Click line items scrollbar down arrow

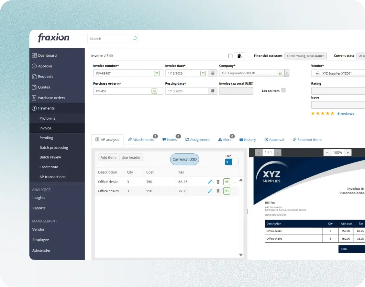coord(241,255)
